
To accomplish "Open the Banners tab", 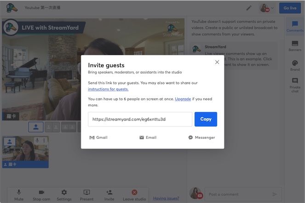I will point(295,46).
